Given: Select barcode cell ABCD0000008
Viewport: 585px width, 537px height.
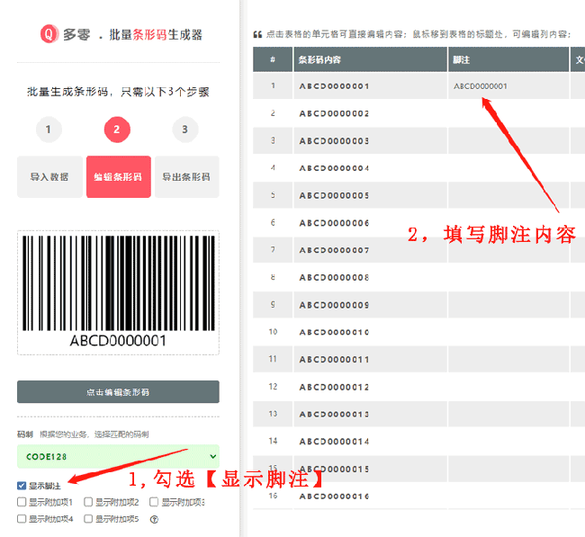Looking at the screenshot, I should click(x=370, y=277).
